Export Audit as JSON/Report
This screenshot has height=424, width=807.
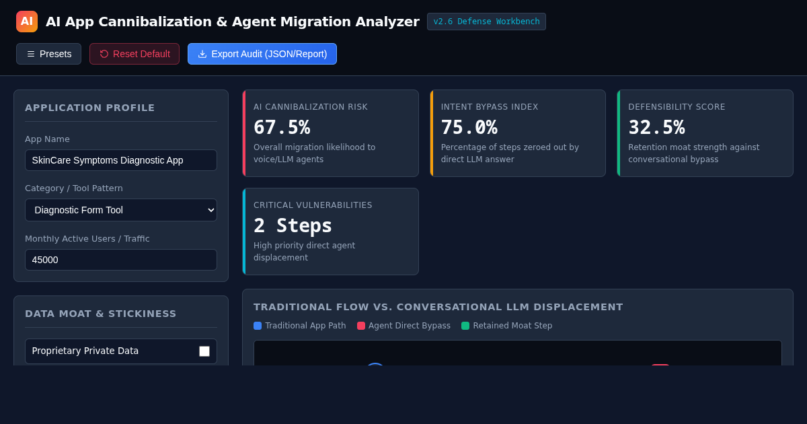click(262, 54)
